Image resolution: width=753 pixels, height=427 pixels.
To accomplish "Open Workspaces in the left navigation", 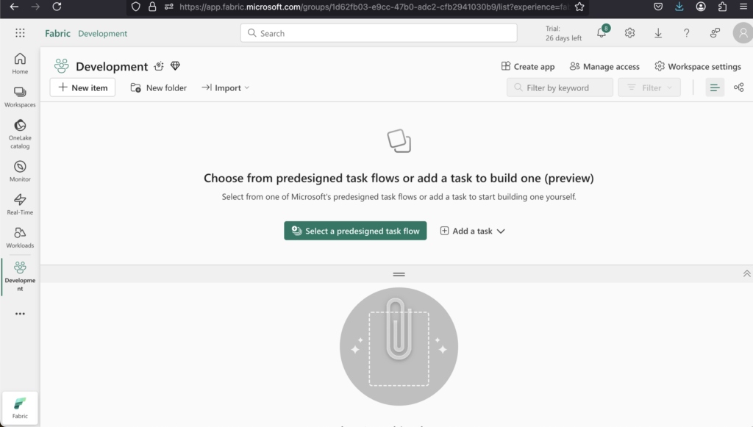I will coord(20,96).
